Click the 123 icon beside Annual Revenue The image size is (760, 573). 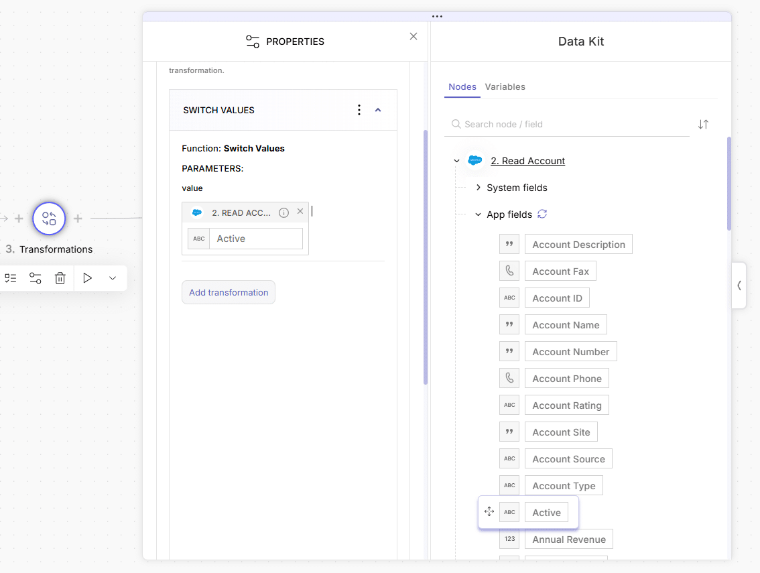(509, 539)
